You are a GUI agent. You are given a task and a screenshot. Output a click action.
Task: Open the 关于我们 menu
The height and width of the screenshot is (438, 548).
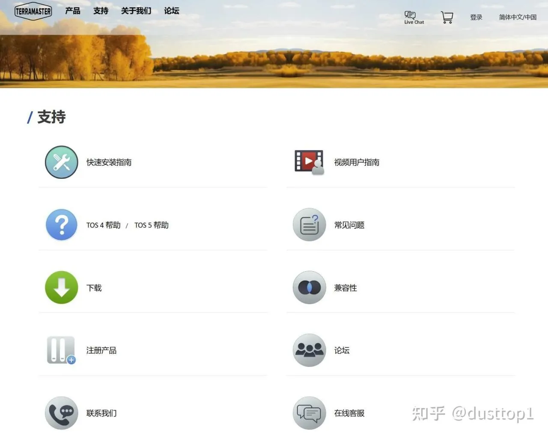[x=136, y=11]
